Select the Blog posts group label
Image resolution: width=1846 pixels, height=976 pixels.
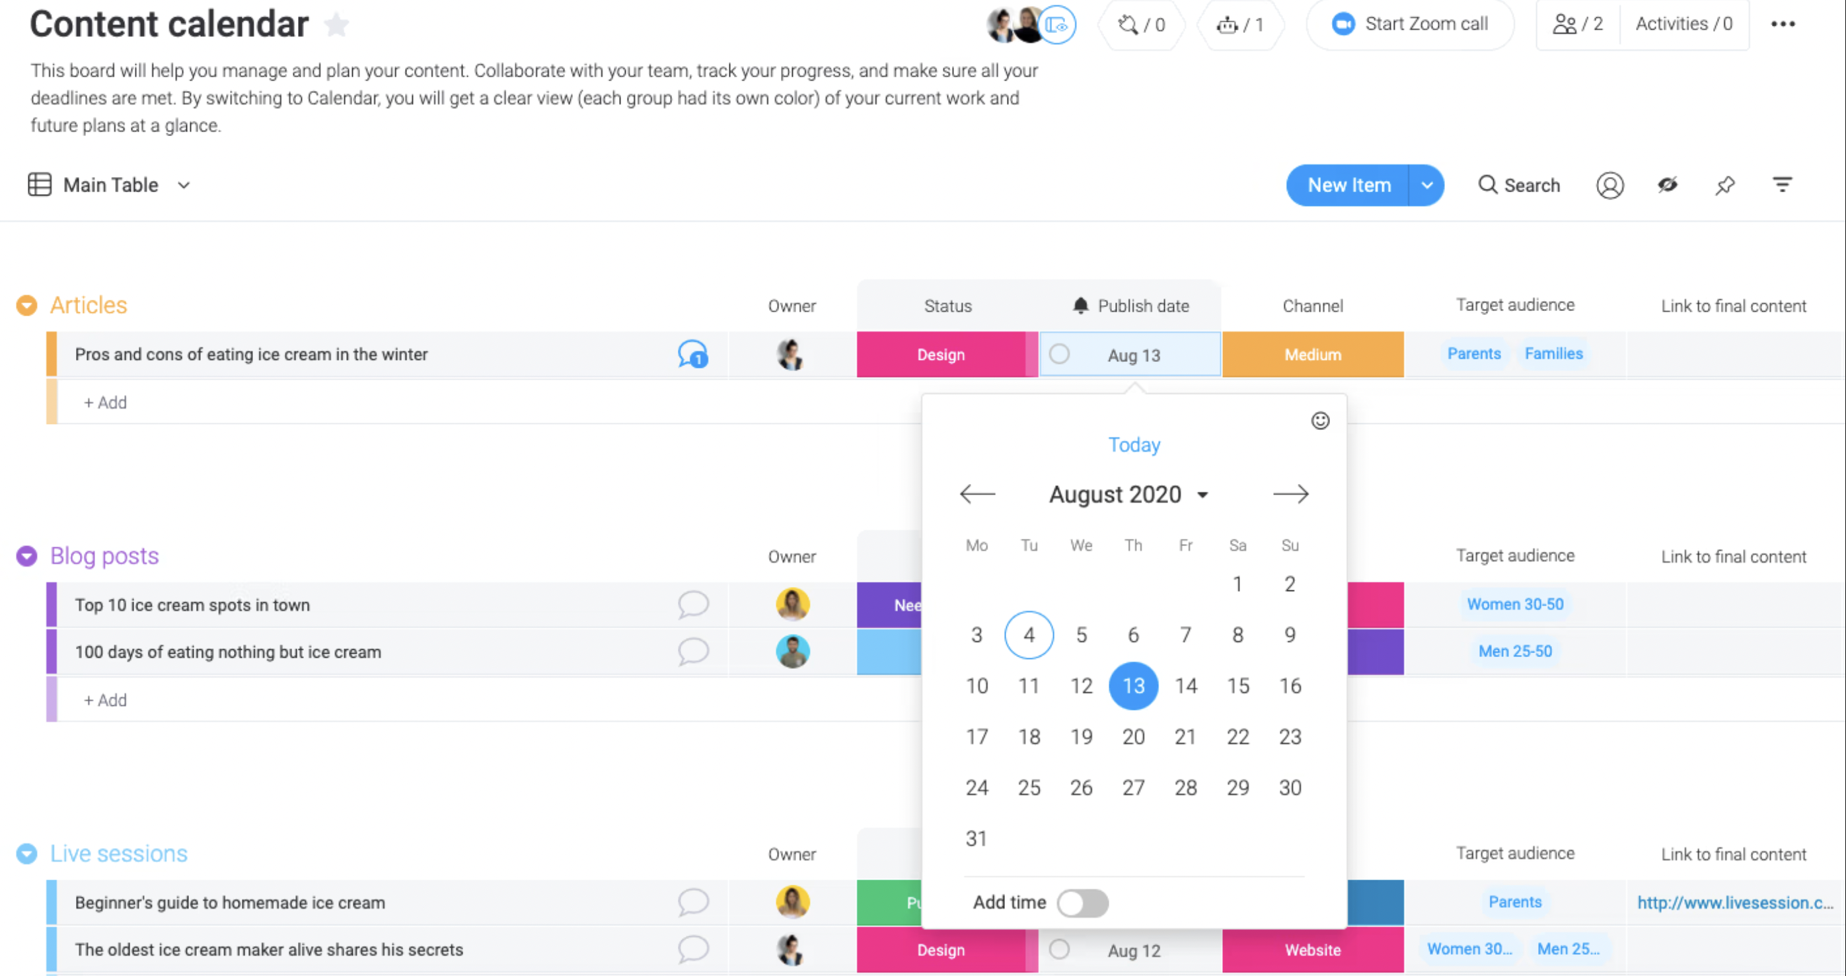click(x=104, y=555)
